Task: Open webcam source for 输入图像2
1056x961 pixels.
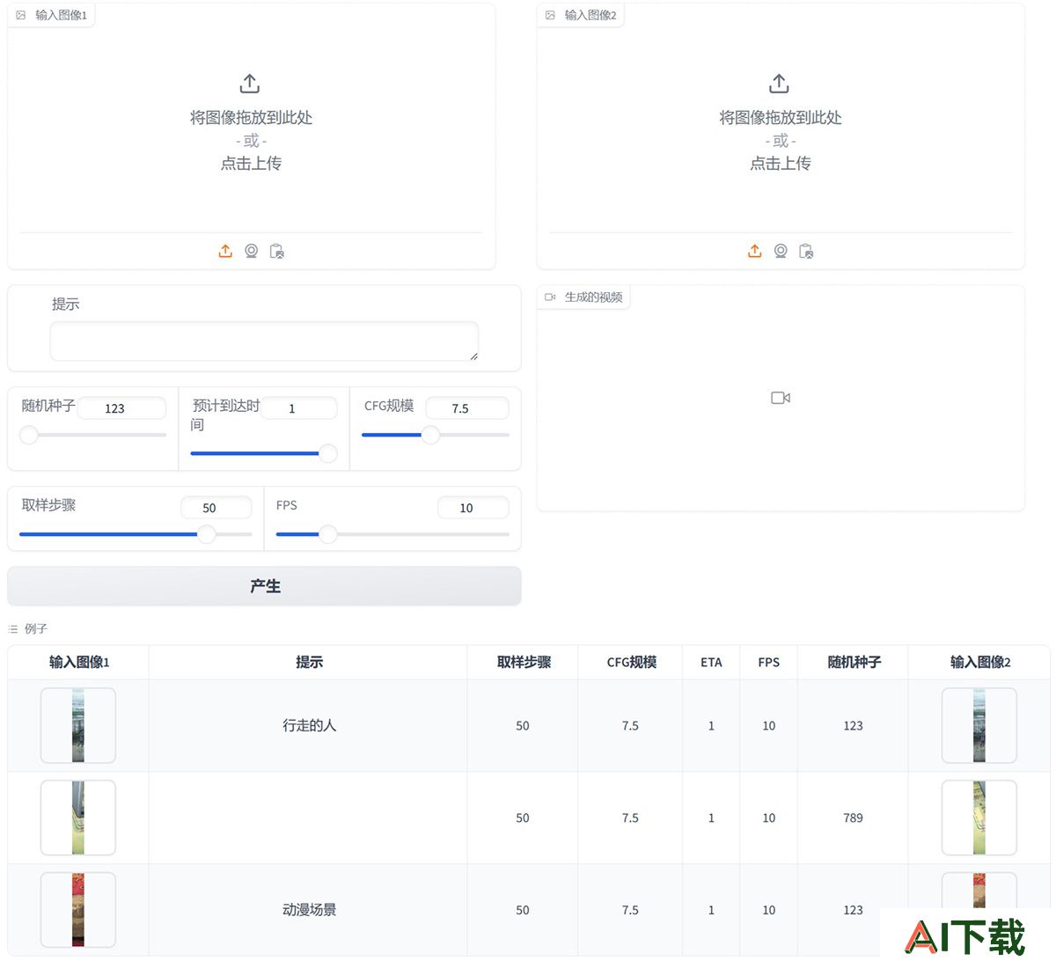Action: 781,251
